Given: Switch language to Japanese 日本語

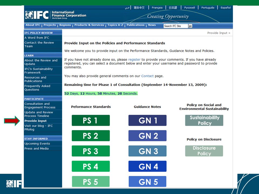Looking at the screenshot, I should pyautogui.click(x=173, y=8).
